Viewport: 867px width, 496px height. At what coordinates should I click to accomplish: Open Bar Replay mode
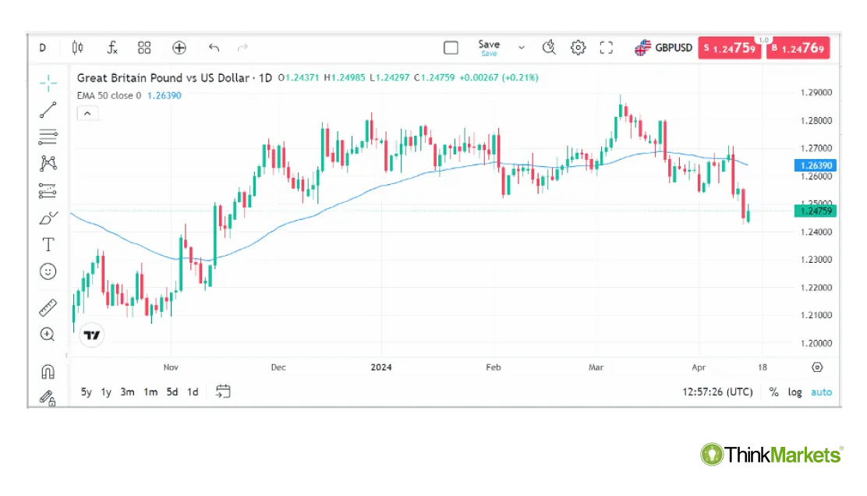[x=549, y=48]
